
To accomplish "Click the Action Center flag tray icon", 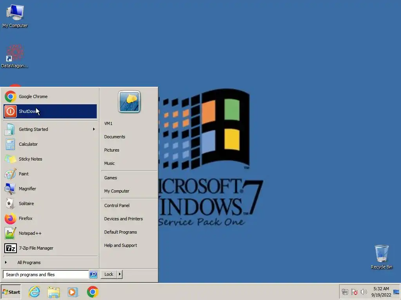I will (354, 292).
